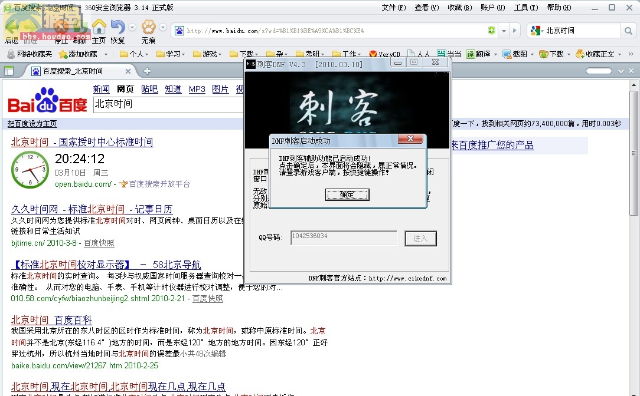
Task: Click 确定 in the DNF刺客启动成功 dialog
Action: tap(347, 194)
